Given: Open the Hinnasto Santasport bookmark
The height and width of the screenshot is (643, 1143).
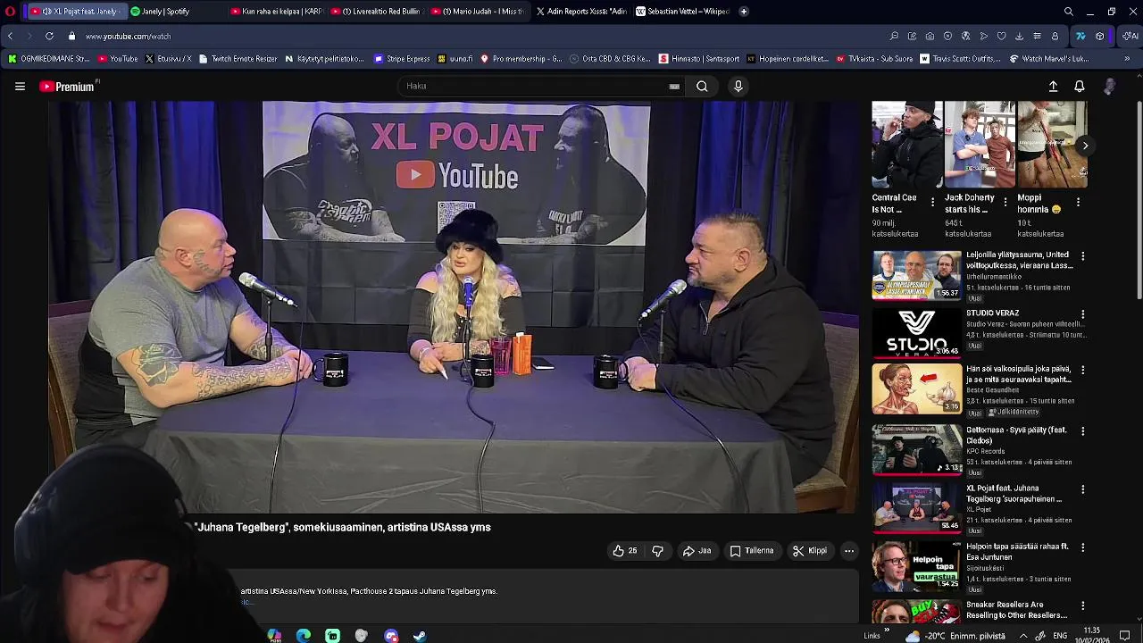Looking at the screenshot, I should click(699, 59).
